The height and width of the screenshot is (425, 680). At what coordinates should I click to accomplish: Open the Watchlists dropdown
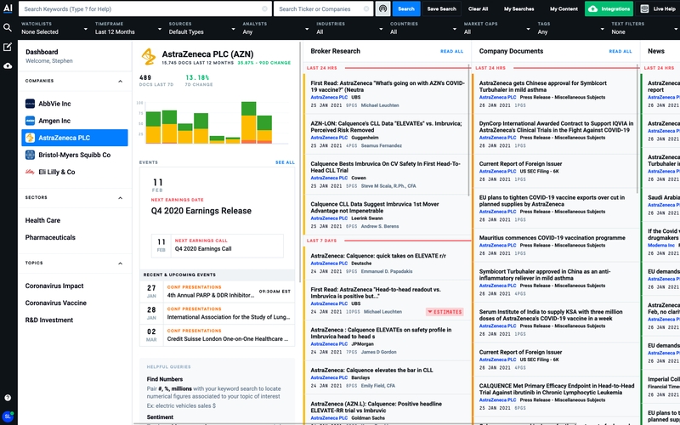tap(54, 28)
